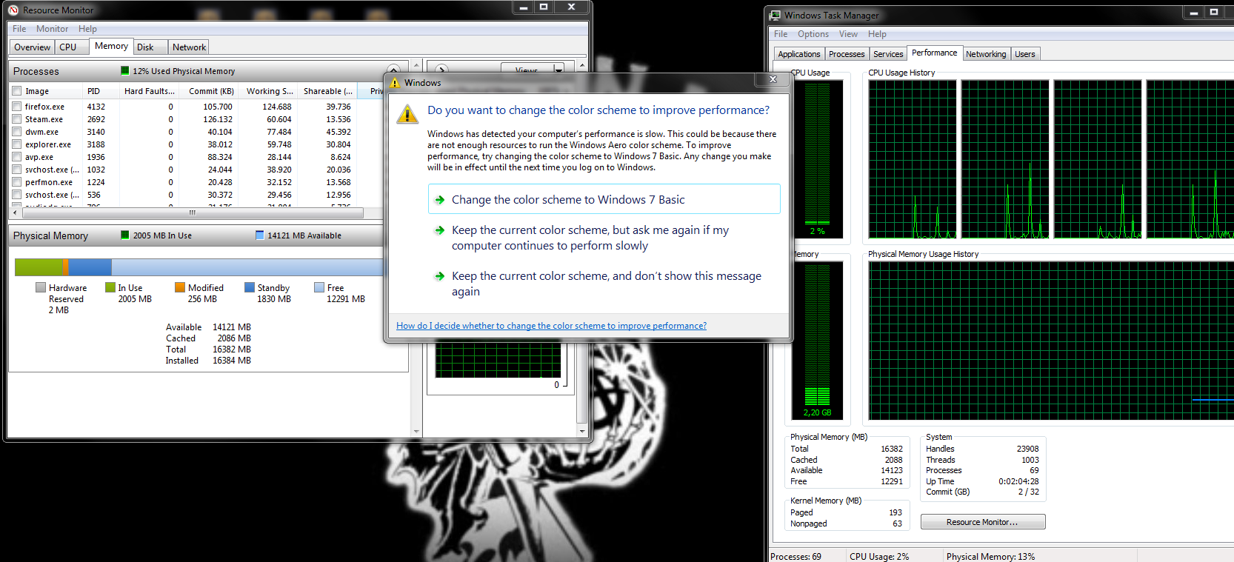Check the Steam.exe process checkbox
Screen dimensions: 1234x562
(17, 119)
